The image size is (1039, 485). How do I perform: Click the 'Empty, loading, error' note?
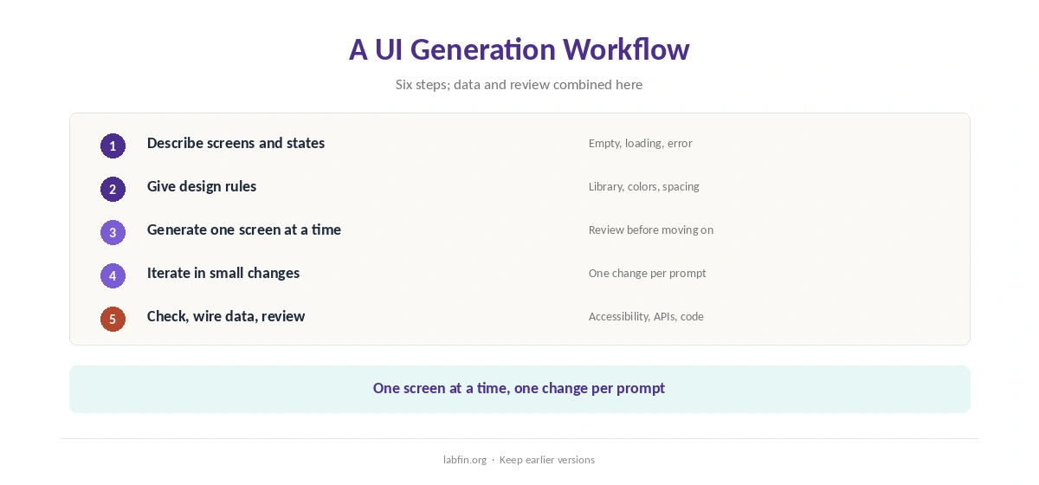coord(641,143)
